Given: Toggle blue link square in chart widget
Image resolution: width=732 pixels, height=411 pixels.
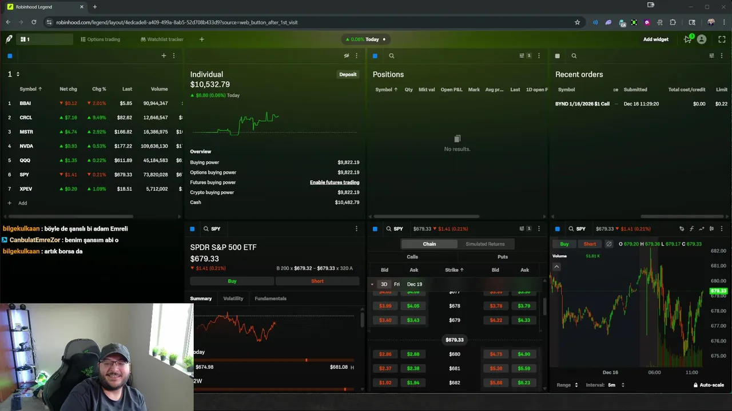Looking at the screenshot, I should point(558,229).
